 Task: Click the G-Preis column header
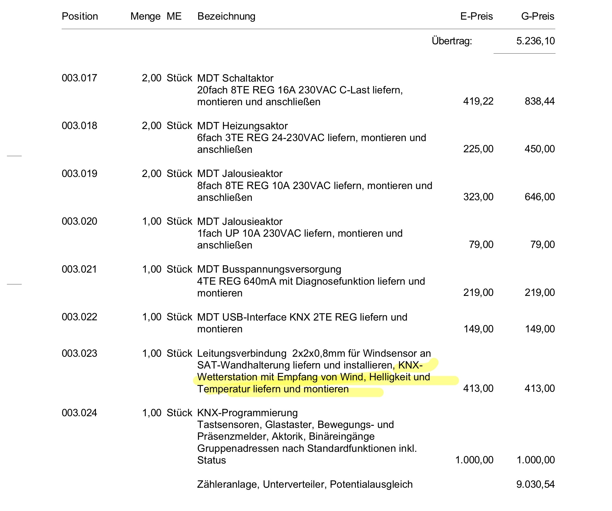(x=538, y=16)
